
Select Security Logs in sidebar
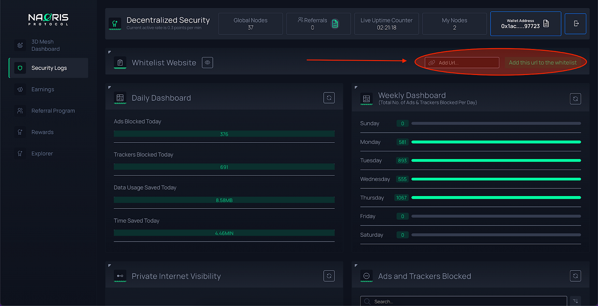[48, 68]
